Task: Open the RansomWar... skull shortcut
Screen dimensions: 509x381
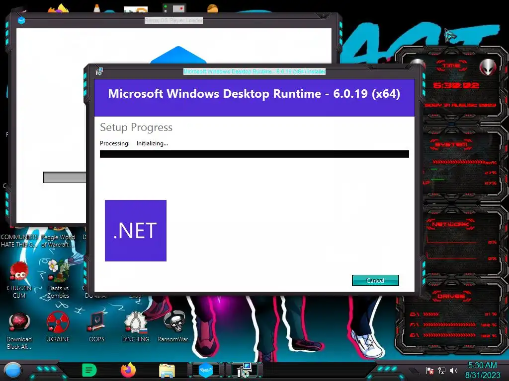Action: [x=174, y=326]
